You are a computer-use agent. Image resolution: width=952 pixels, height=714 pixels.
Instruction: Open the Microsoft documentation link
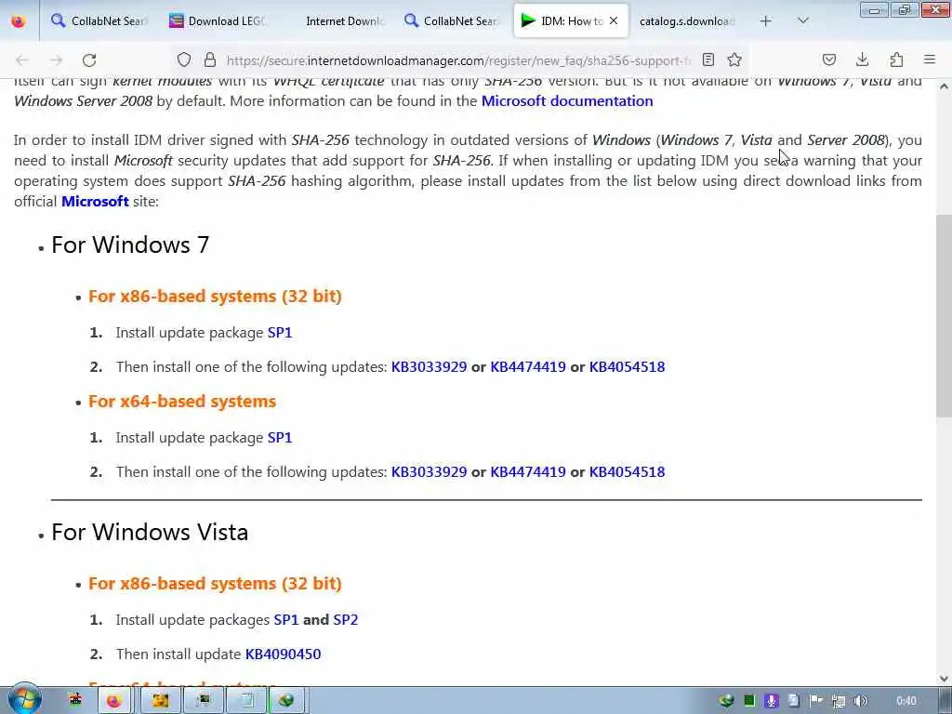pos(567,100)
